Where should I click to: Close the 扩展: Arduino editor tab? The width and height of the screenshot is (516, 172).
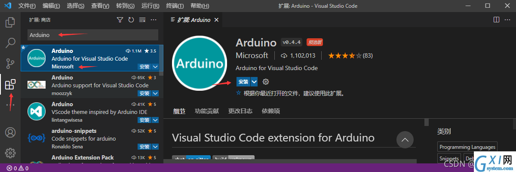pyautogui.click(x=216, y=20)
